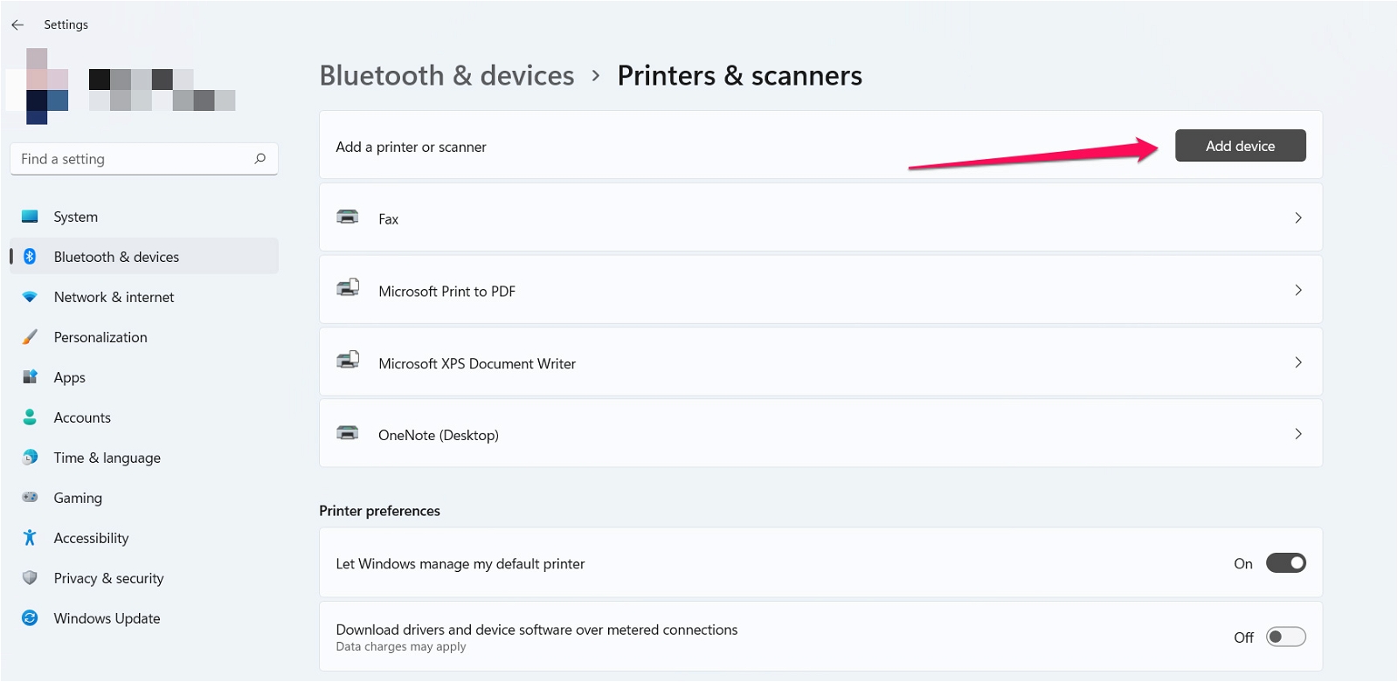Turn off Let Windows manage default printer
Viewport: 1398px width, 682px height.
(x=1286, y=563)
